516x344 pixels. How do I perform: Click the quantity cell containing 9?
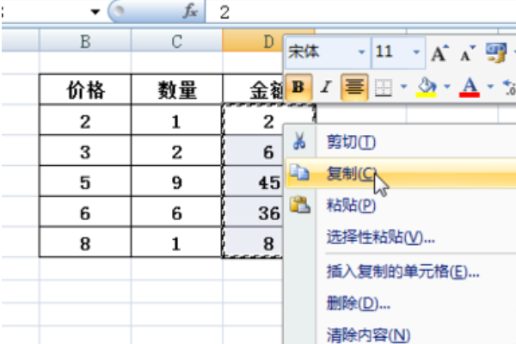tap(176, 181)
